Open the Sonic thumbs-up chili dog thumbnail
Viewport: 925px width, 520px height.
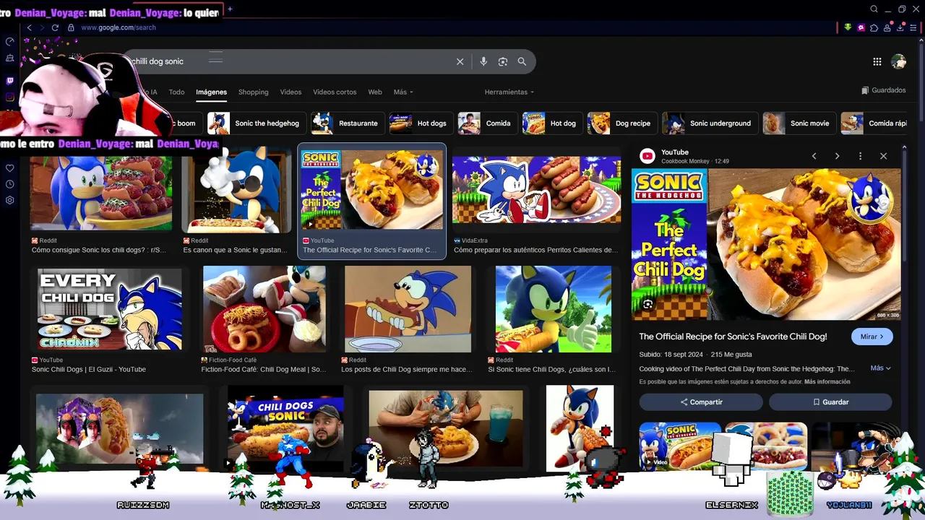554,309
